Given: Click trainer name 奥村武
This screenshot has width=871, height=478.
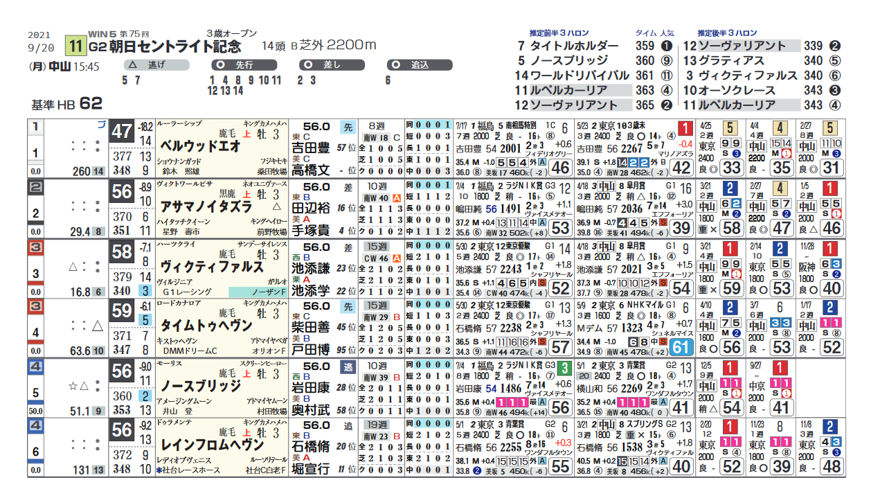Looking at the screenshot, I should click(x=310, y=409).
